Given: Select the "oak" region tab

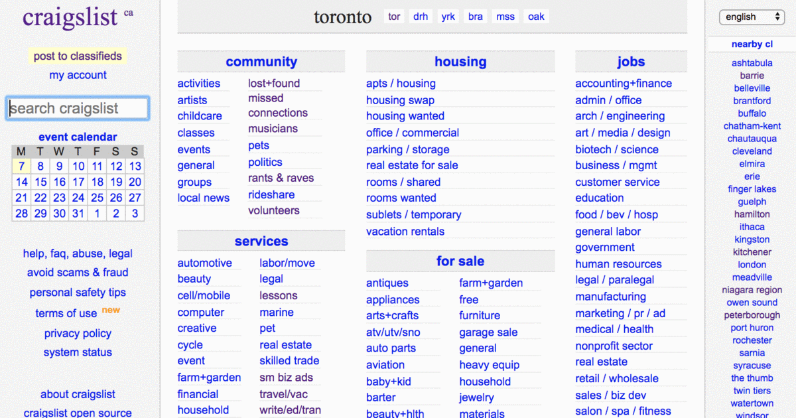Looking at the screenshot, I should [536, 17].
